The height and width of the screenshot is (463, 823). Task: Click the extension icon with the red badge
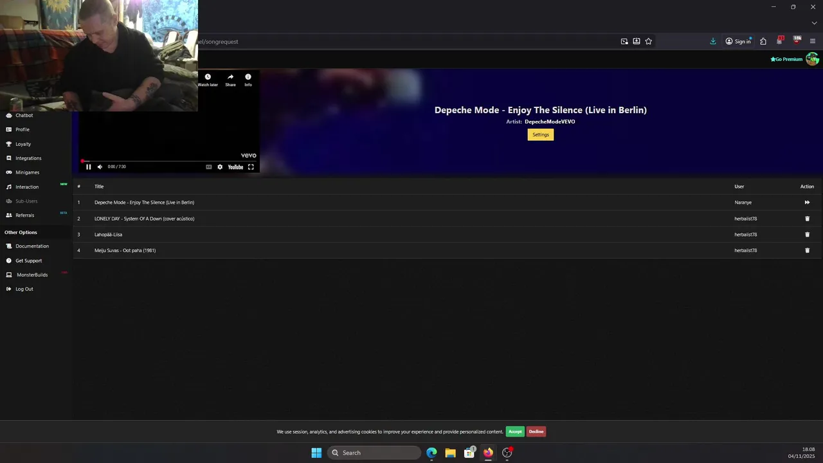(x=780, y=41)
